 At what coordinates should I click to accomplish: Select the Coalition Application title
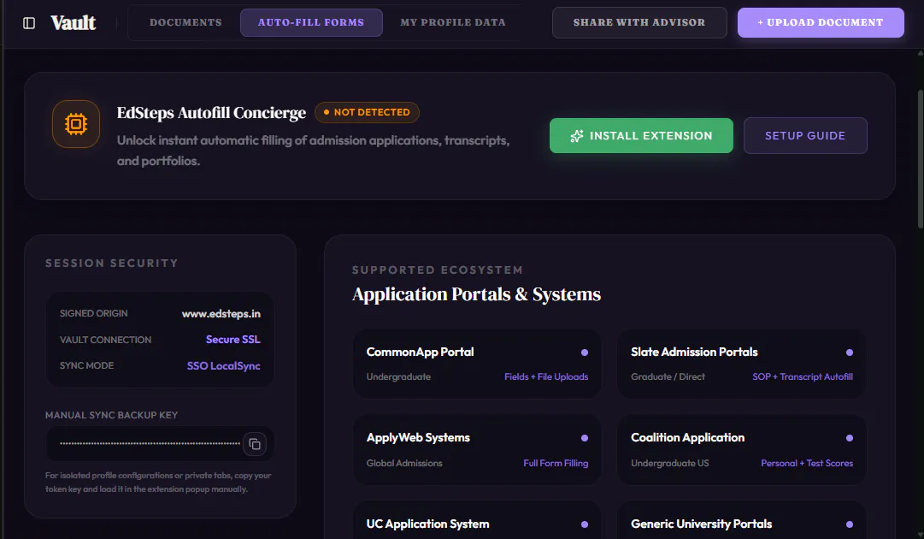[x=688, y=437]
